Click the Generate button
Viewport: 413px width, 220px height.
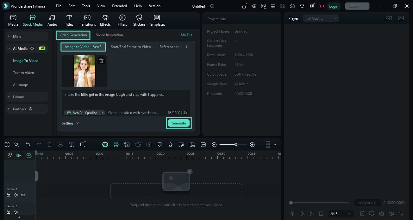(179, 123)
